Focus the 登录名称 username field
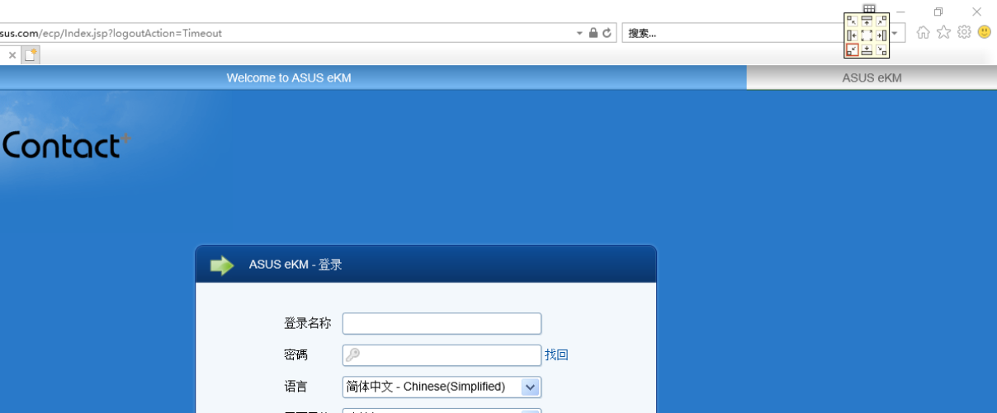Image resolution: width=997 pixels, height=413 pixels. click(442, 323)
